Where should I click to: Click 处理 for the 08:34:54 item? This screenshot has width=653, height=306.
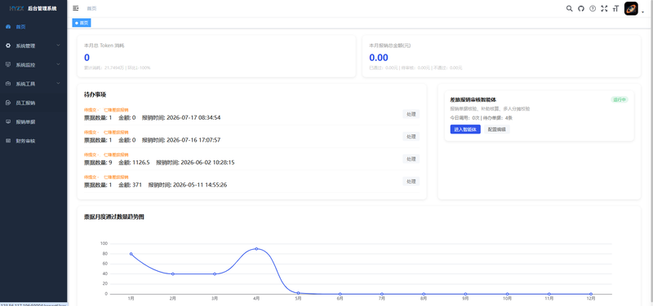(x=411, y=114)
